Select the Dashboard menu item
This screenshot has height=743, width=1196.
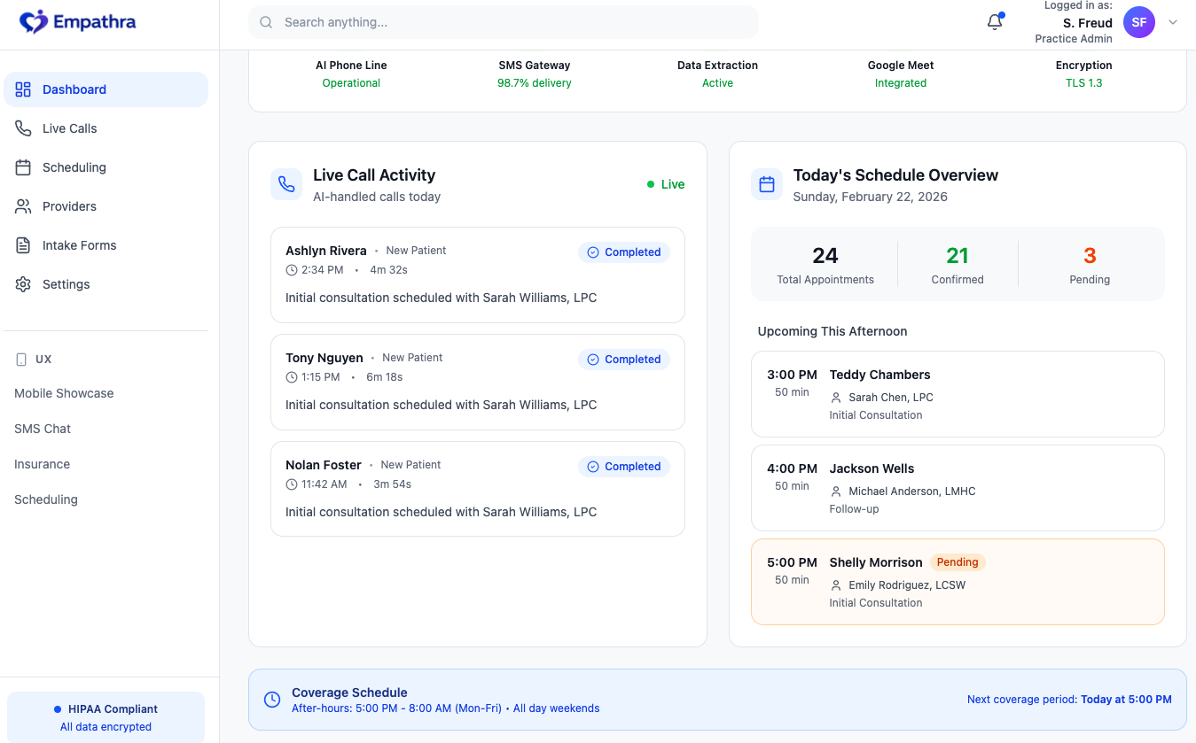tap(74, 89)
